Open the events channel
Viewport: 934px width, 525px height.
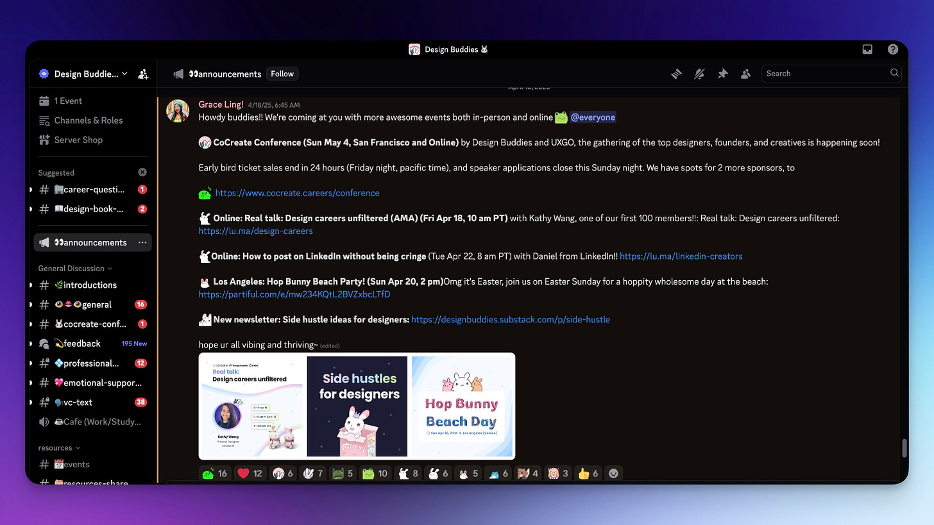click(x=93, y=465)
